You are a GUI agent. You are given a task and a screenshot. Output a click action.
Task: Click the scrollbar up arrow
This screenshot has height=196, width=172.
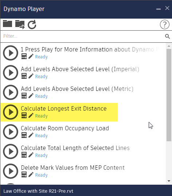pos(169,46)
